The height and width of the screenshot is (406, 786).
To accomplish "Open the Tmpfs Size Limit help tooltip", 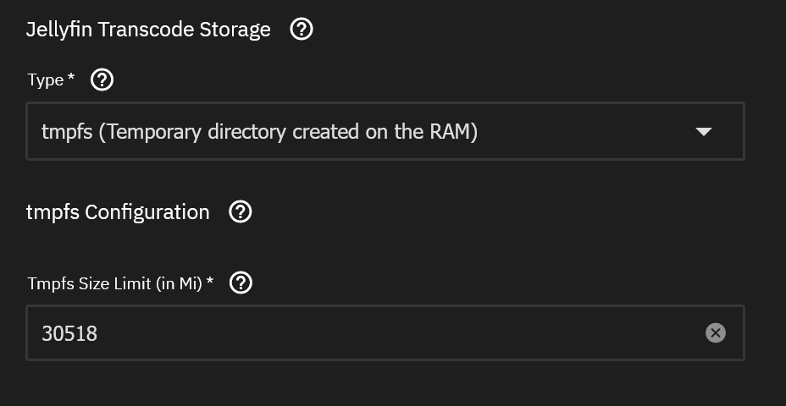I will coord(241,283).
